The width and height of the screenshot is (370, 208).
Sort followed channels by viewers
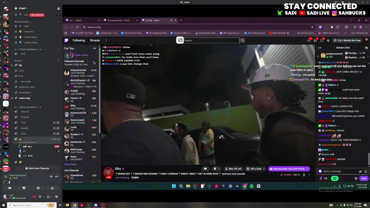(94, 63)
